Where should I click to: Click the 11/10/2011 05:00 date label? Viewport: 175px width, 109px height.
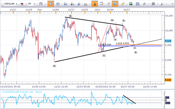tap(10, 87)
